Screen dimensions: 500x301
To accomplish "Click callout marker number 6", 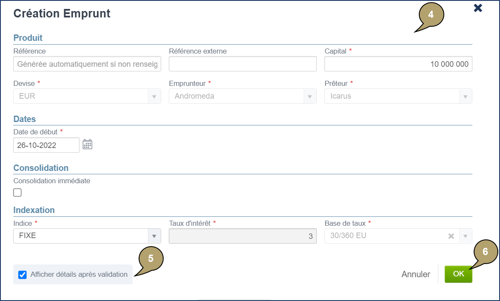I will pyautogui.click(x=485, y=252).
